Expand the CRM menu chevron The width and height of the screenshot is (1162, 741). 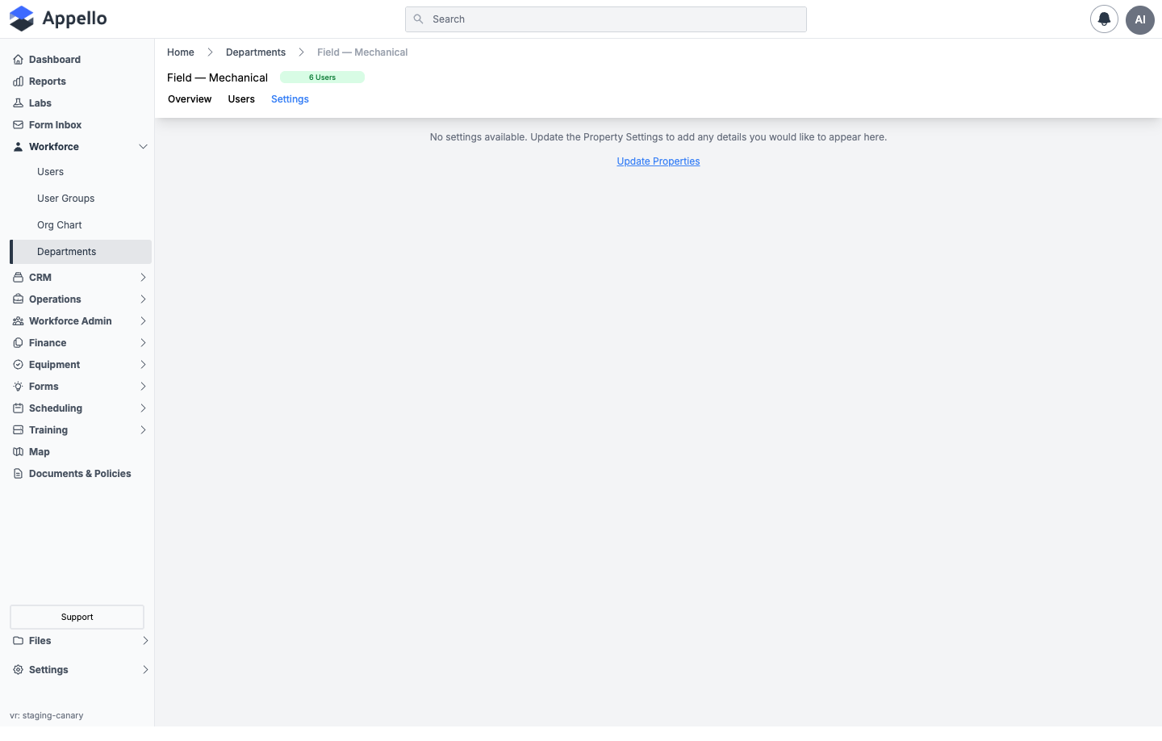(143, 278)
